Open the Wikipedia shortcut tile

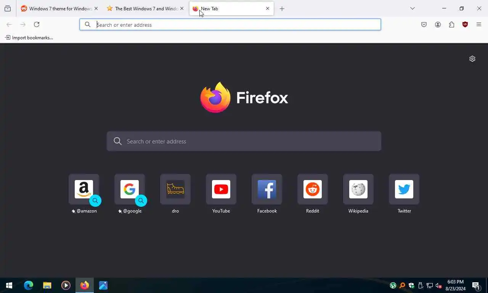(x=358, y=189)
